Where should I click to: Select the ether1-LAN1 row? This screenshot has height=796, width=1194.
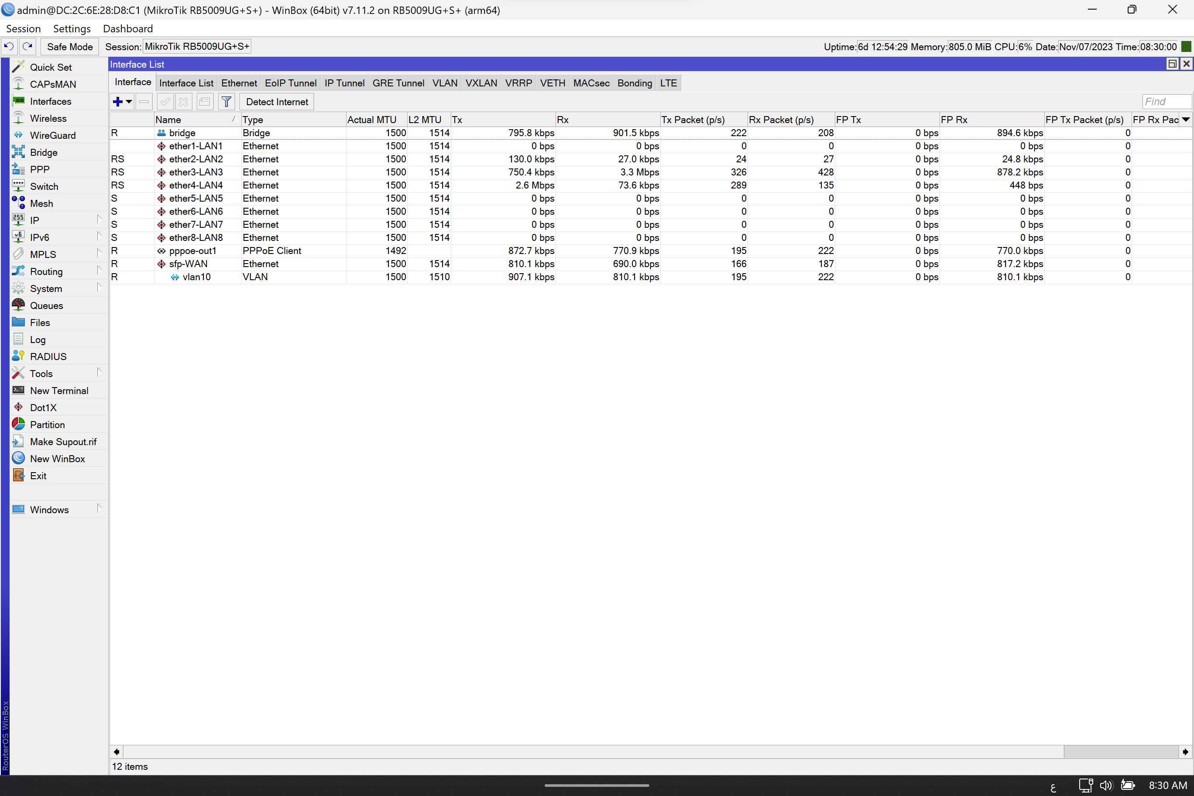coord(650,146)
